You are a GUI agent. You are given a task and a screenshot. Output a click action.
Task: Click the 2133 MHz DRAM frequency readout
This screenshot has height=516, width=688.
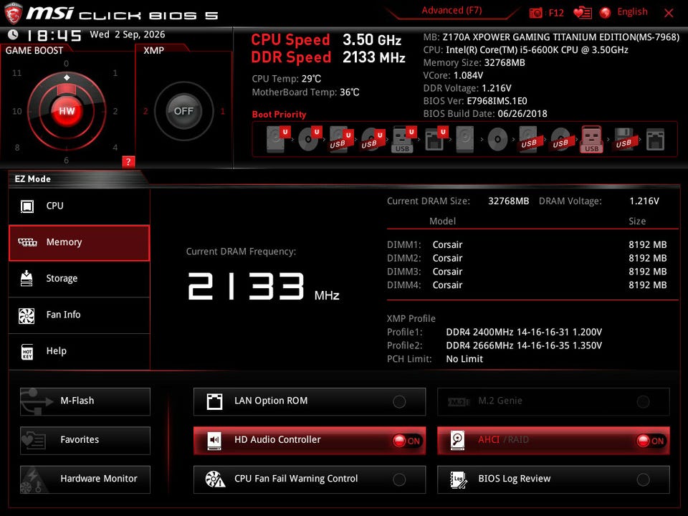263,287
